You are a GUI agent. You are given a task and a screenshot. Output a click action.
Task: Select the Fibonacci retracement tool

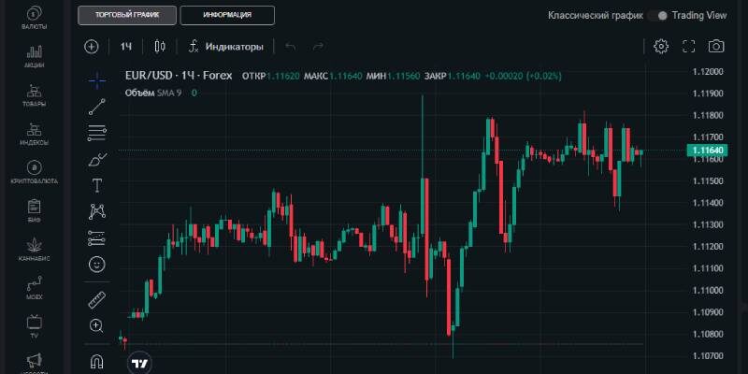click(x=97, y=133)
